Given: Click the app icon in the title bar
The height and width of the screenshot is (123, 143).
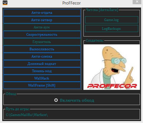Looking at the screenshot, I should tap(5, 3).
